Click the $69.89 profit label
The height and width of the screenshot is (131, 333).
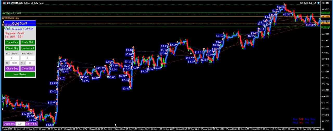(x=310, y=25)
